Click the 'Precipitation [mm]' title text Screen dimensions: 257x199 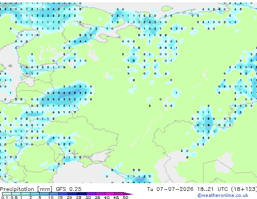point(26,189)
